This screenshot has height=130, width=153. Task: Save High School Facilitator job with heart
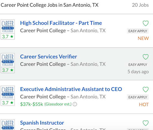point(145,23)
